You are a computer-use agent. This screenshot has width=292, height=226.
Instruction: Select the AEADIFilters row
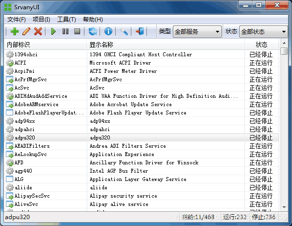tap(141, 146)
